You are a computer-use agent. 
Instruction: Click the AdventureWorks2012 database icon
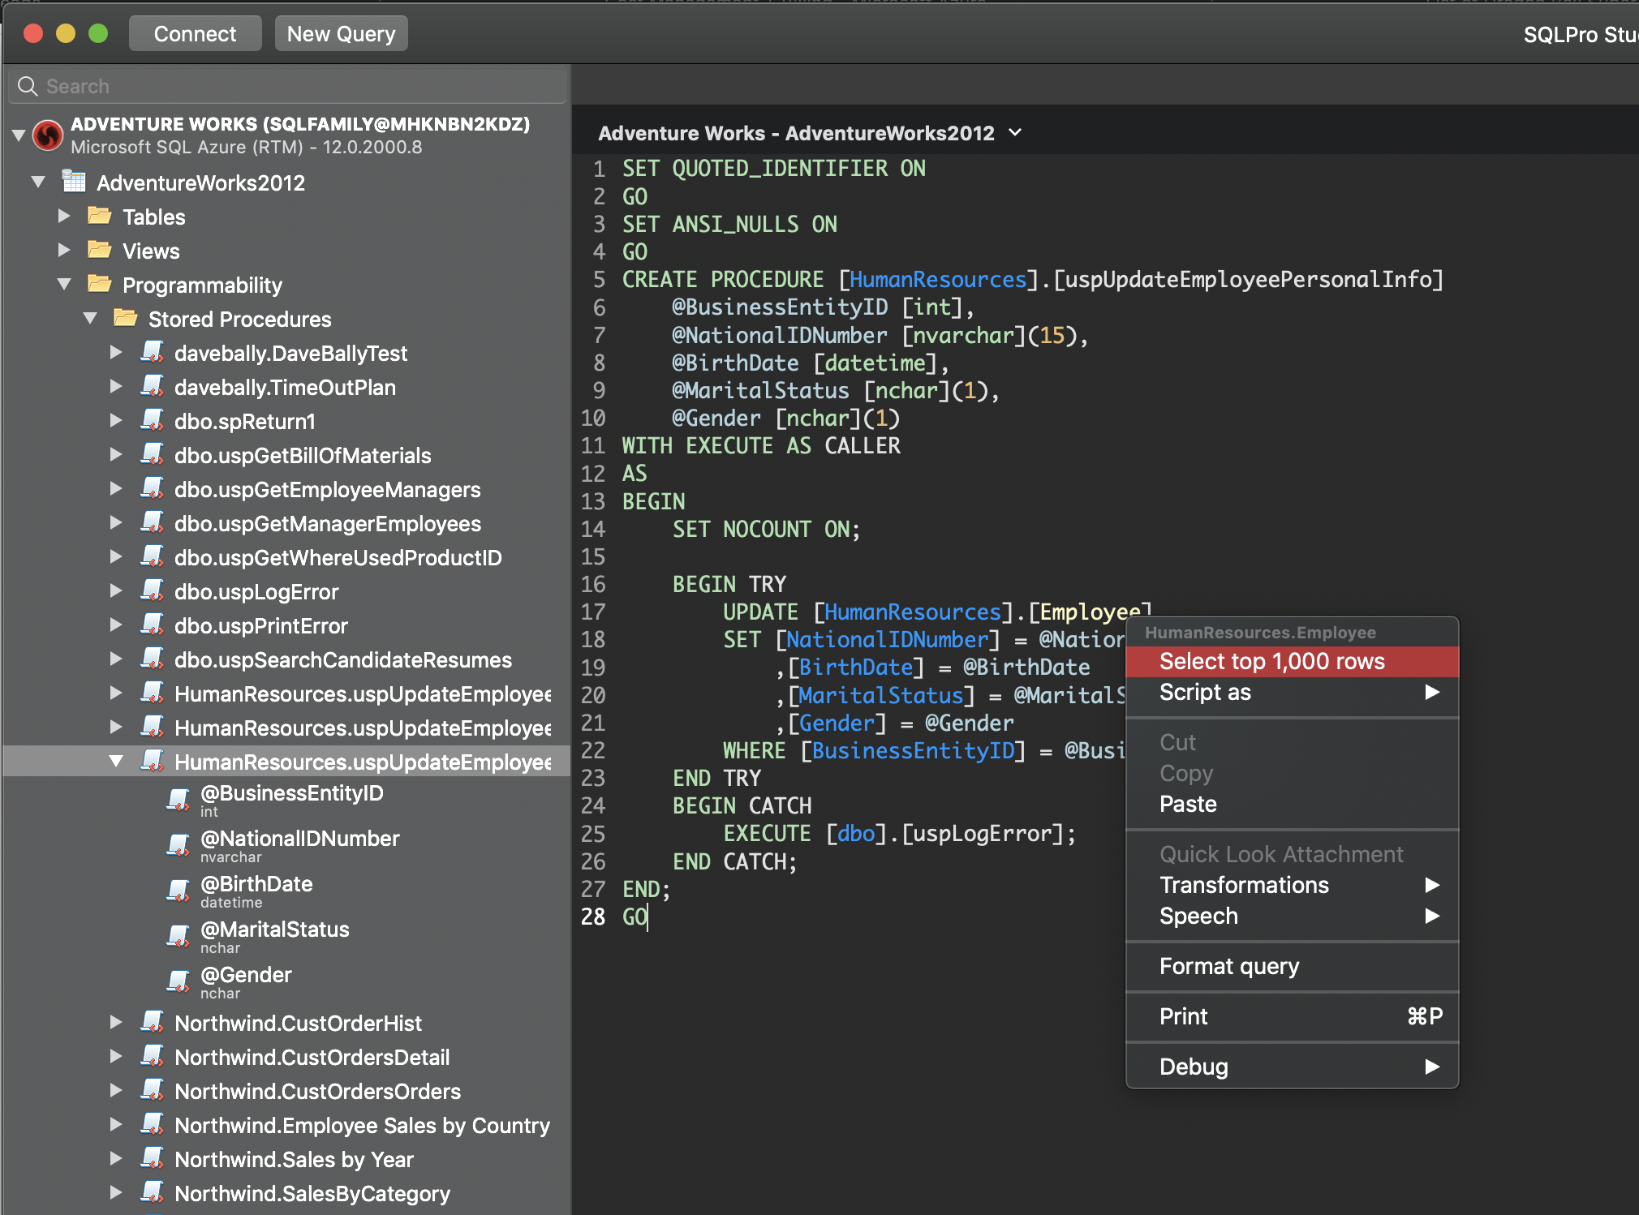(x=74, y=181)
